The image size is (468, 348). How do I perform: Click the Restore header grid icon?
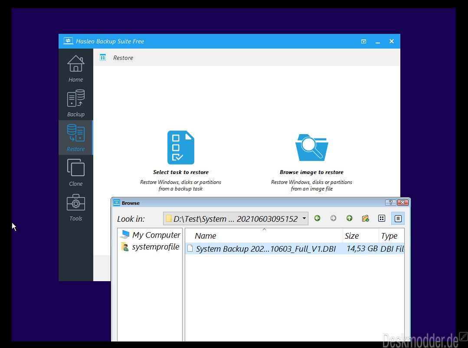pos(103,57)
